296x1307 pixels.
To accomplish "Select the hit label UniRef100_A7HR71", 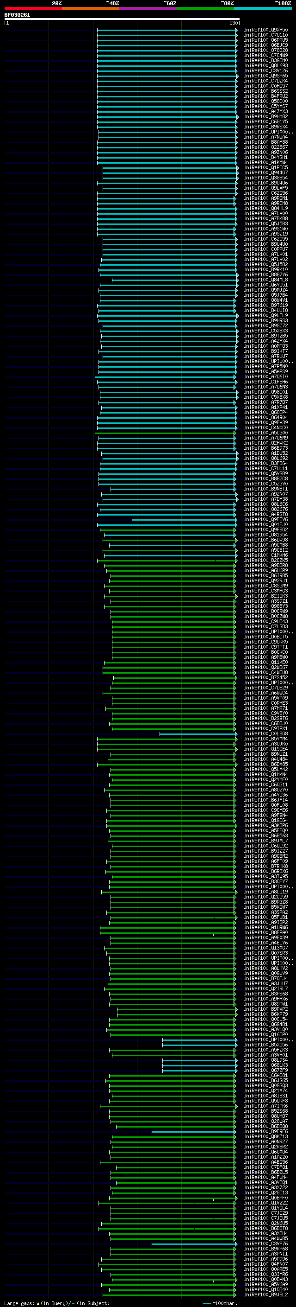I will click(x=265, y=708).
